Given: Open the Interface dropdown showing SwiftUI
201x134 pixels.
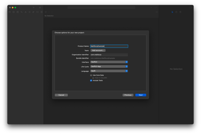Looking at the screenshot, I should [109, 62].
